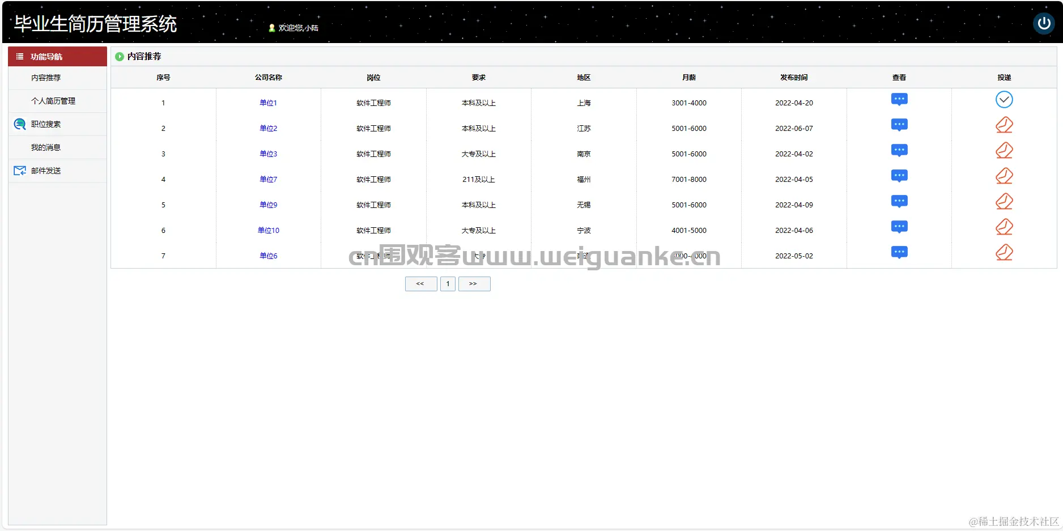Click the 上海 region cell
This screenshot has width=1063, height=531.
[584, 103]
